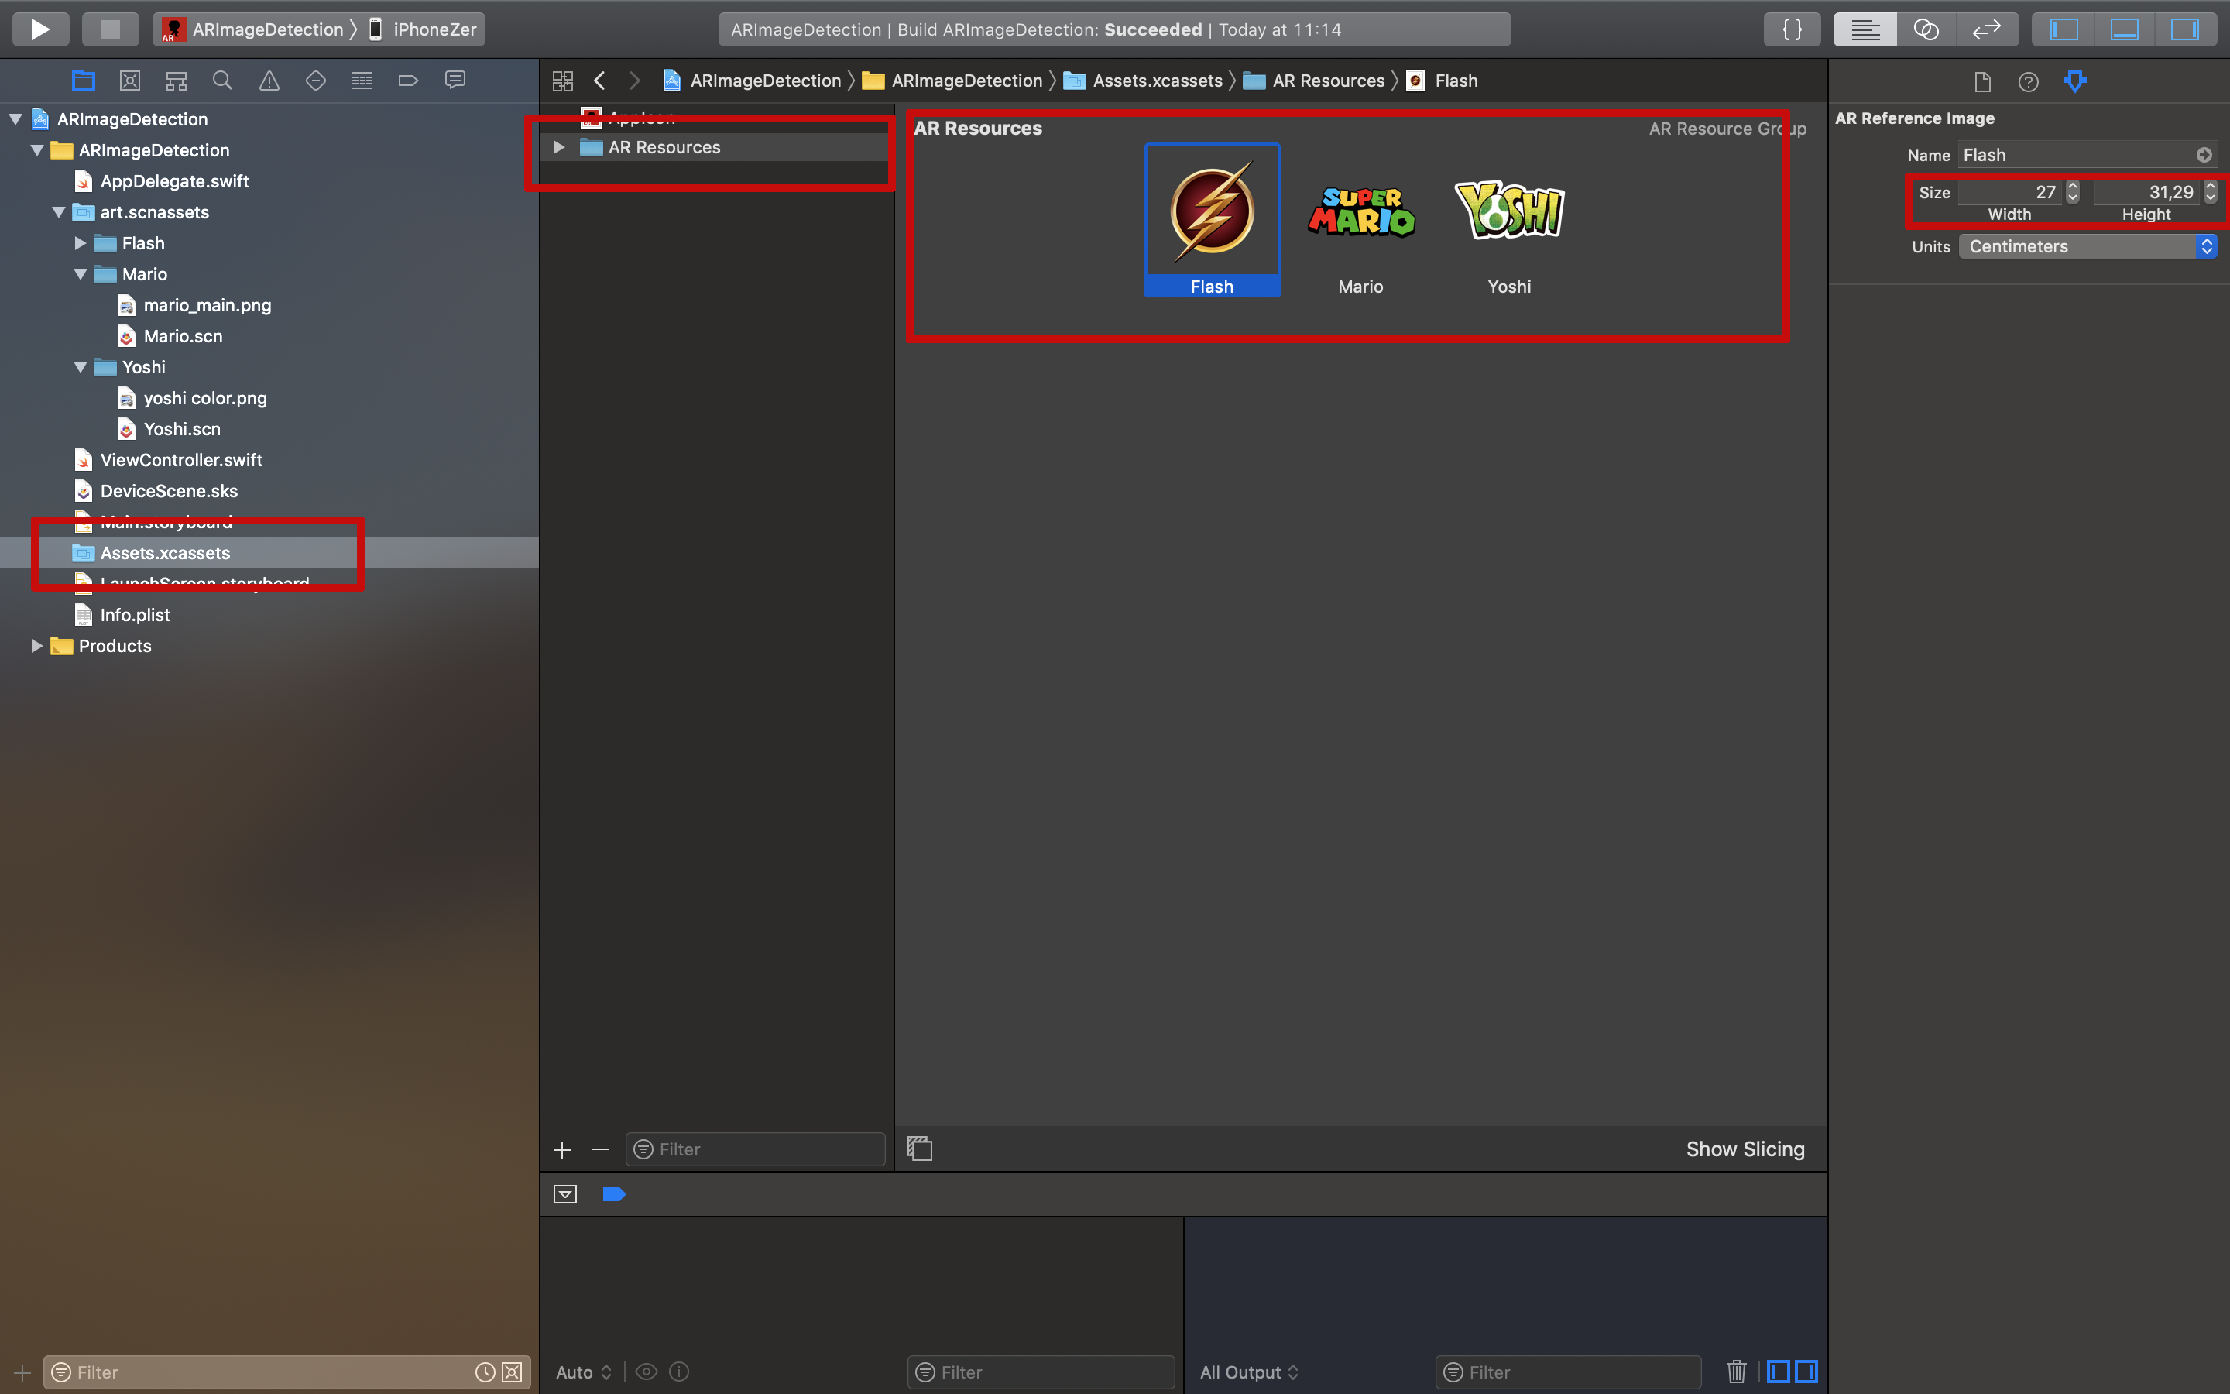The height and width of the screenshot is (1394, 2230).
Task: Open the Symbol navigator
Action: (176, 81)
